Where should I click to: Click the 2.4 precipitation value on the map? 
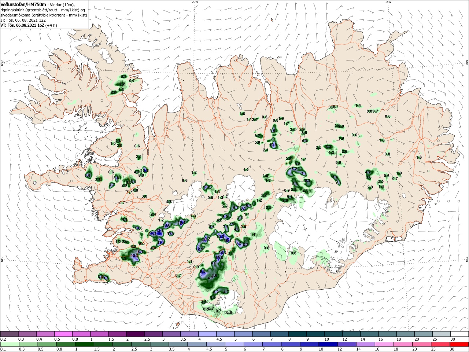153,214
